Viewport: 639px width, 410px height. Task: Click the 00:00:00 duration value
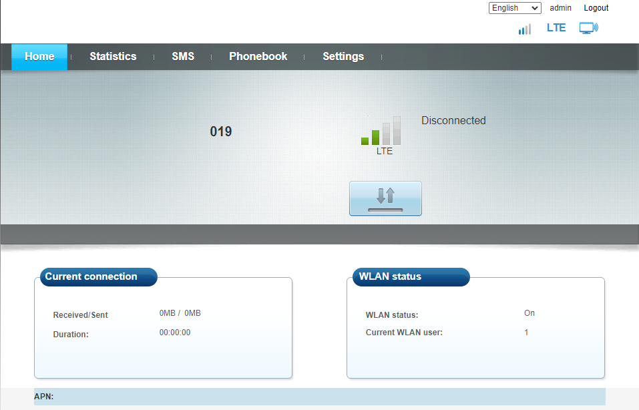174,333
